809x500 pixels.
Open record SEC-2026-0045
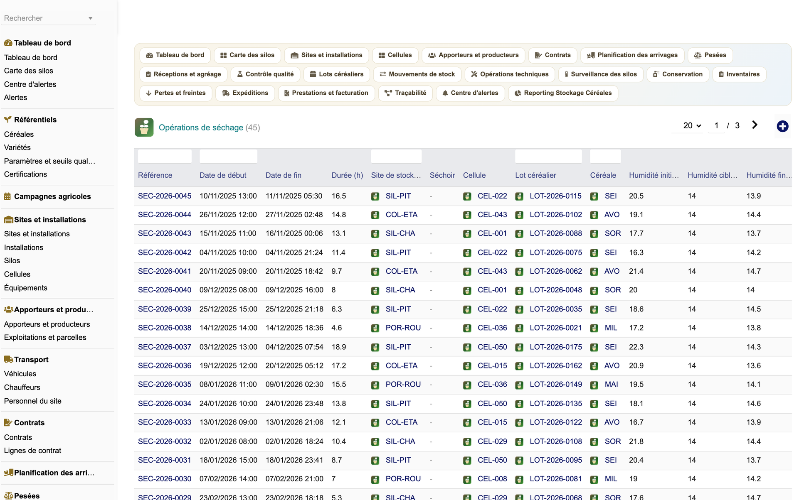(165, 196)
